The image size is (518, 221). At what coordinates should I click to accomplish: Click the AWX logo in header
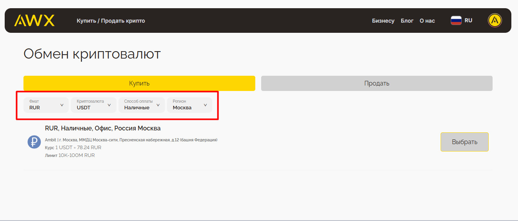pyautogui.click(x=34, y=21)
